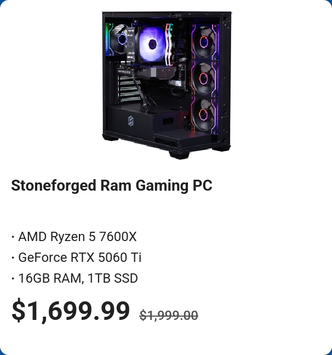Click the bottom front RGB case fan
Viewport: 332px width, 355px height.
tap(204, 114)
